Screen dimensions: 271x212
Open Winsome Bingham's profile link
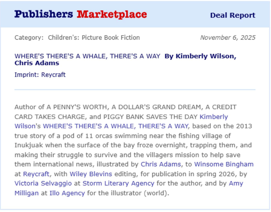pyautogui.click(x=224, y=164)
